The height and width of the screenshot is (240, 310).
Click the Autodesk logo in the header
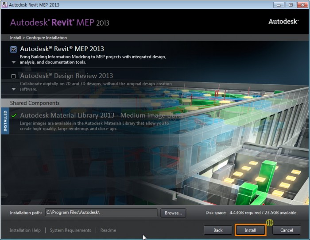(283, 21)
